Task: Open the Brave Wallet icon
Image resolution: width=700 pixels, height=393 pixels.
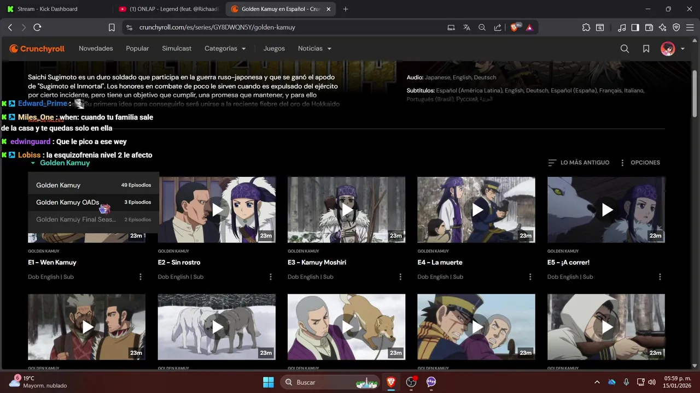Action: click(649, 27)
